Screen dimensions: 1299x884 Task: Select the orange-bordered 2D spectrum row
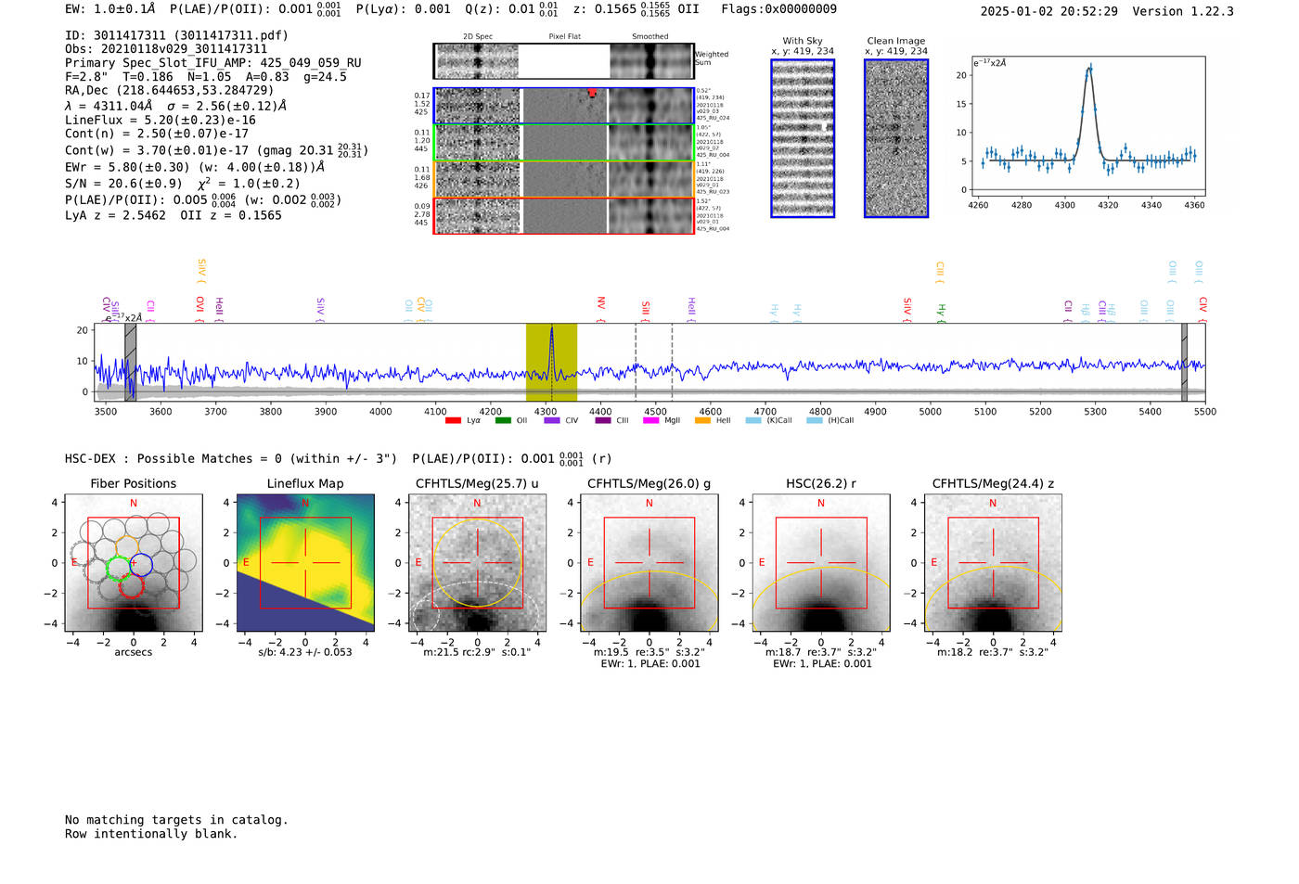[x=563, y=179]
